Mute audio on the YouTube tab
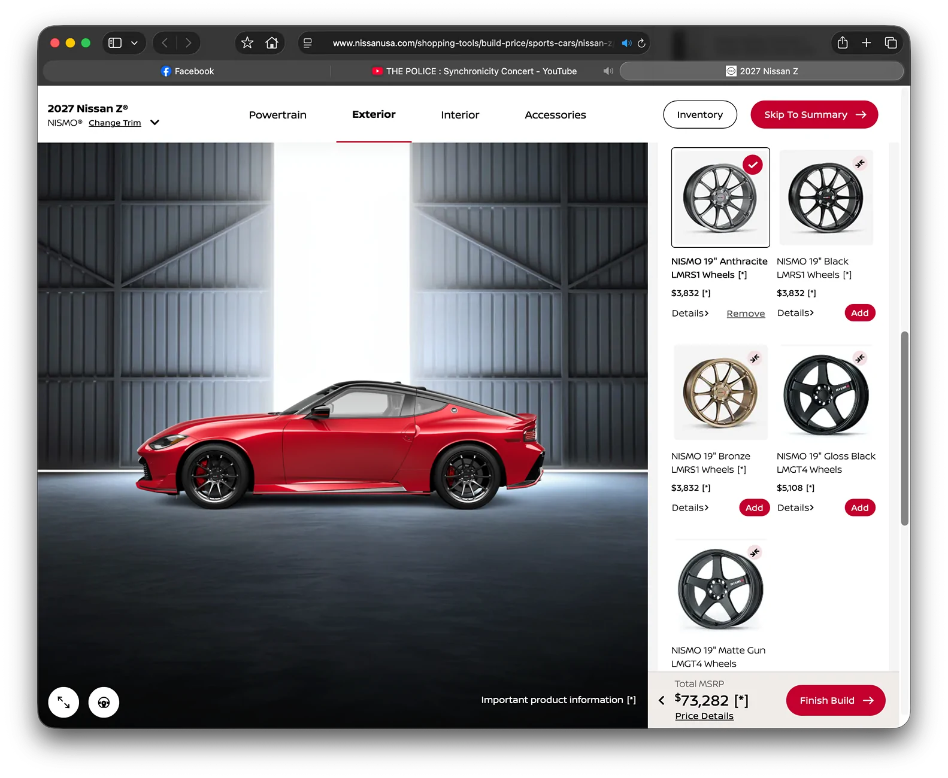Viewport: 948px width, 778px height. click(x=608, y=71)
